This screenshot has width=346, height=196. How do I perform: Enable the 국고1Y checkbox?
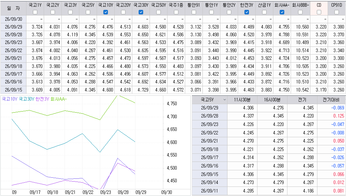click(35, 12)
